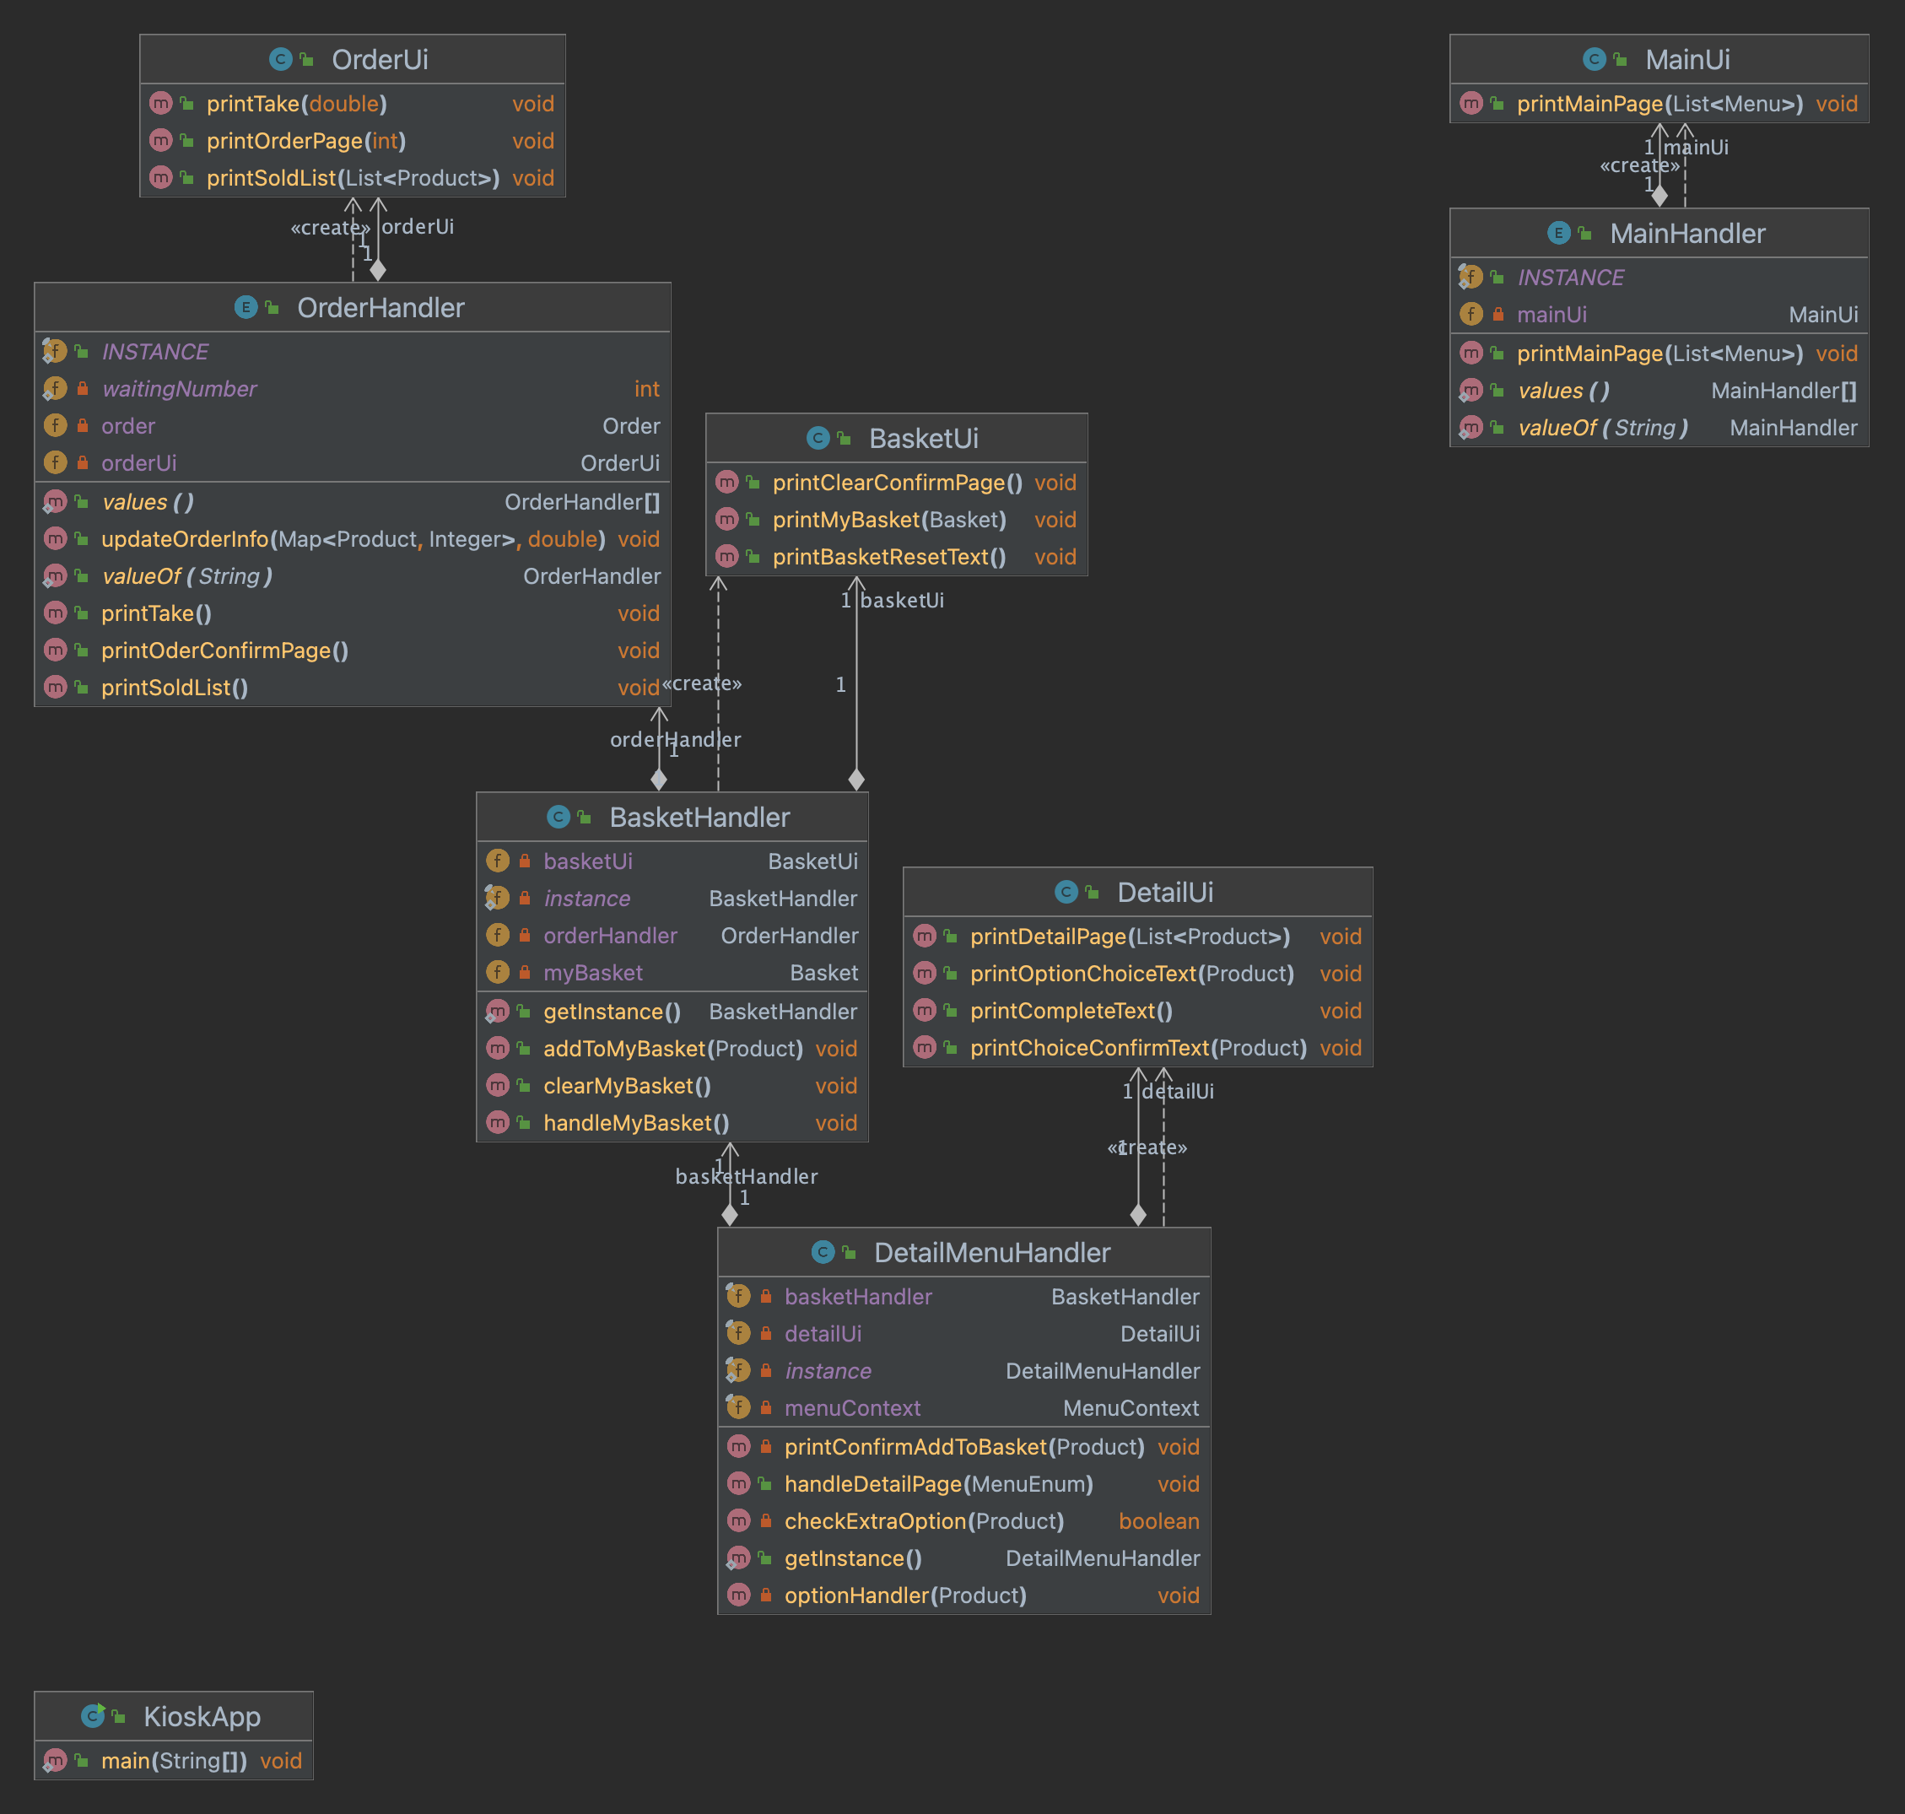Image resolution: width=1905 pixels, height=1814 pixels.
Task: Select the DetailUi class header
Action: pos(1164,892)
